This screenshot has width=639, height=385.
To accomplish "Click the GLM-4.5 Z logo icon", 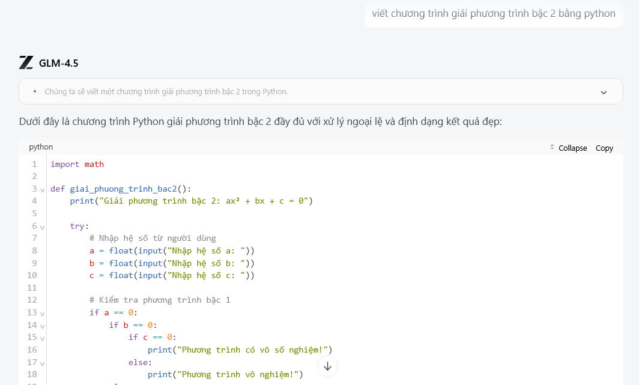I will tap(26, 62).
